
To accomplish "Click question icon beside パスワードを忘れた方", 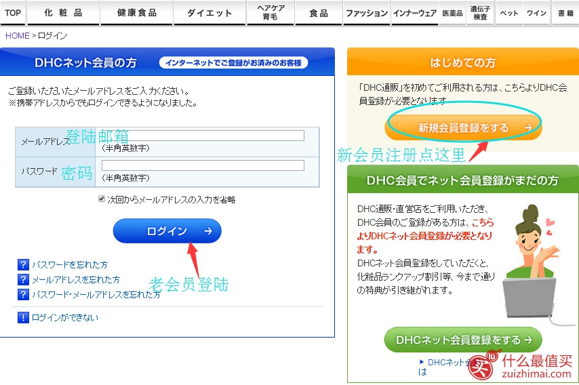I will 23,264.
